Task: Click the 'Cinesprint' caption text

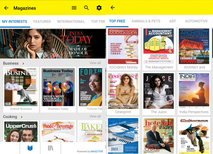Action: click(x=123, y=112)
